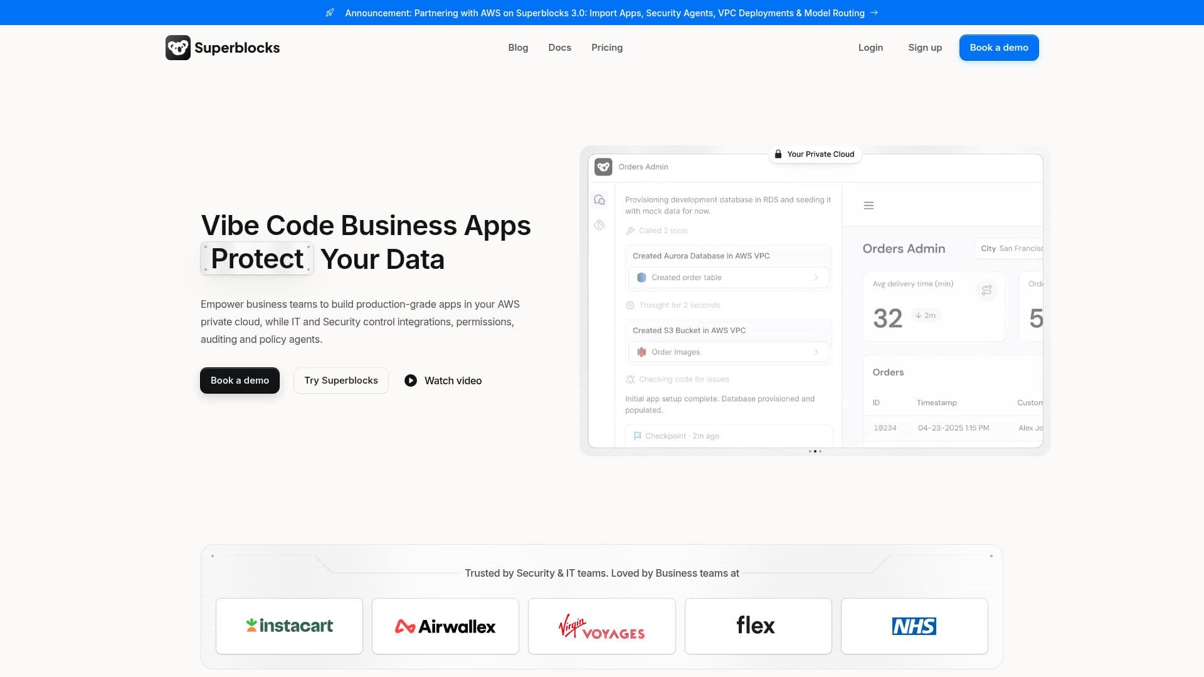Image resolution: width=1204 pixels, height=677 pixels.
Task: Click the Instacart logo card
Action: click(x=289, y=626)
